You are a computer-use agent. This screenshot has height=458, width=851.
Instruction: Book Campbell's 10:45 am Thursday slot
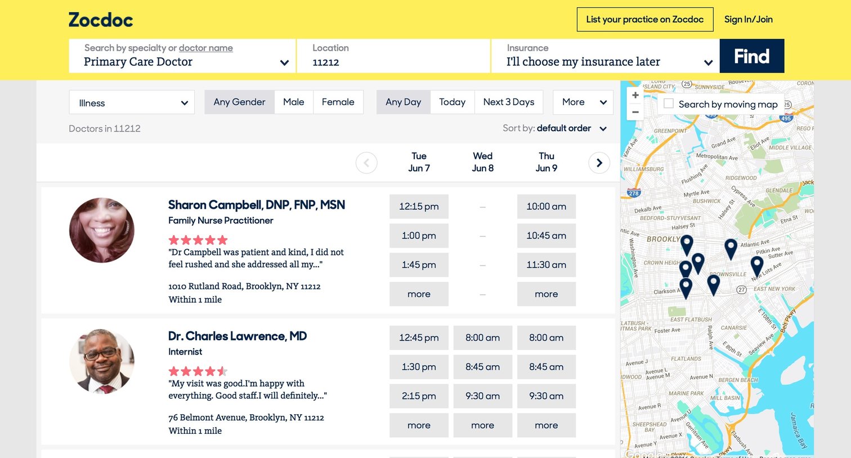547,236
